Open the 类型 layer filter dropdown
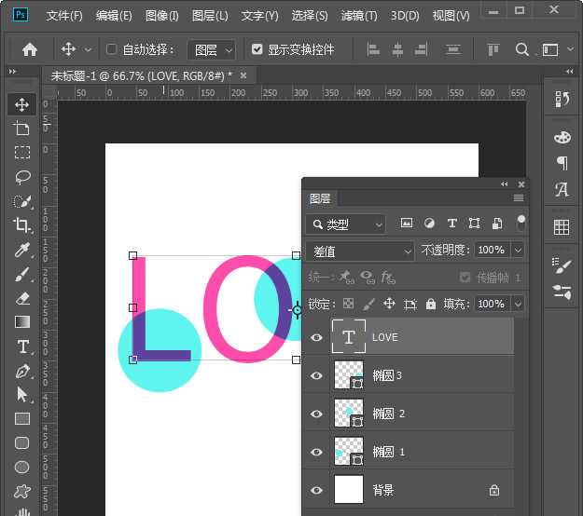This screenshot has height=516, width=583. pos(345,224)
